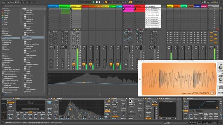Expand Auto Filter device in browser
Viewport: 223px width, 125px height.
click(x=23, y=10)
